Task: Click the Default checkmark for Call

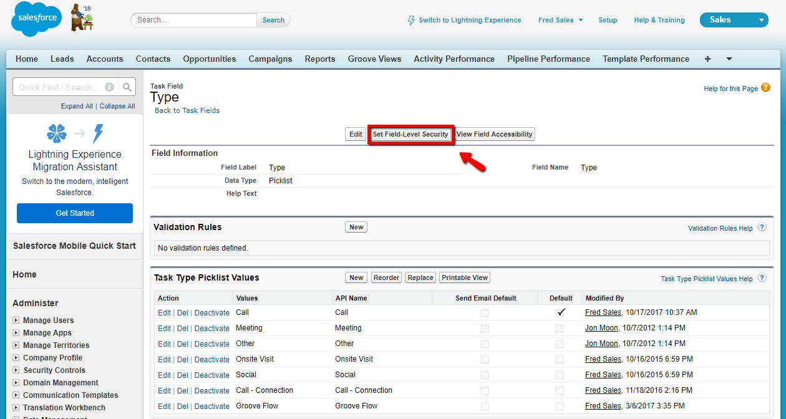Action: point(561,312)
